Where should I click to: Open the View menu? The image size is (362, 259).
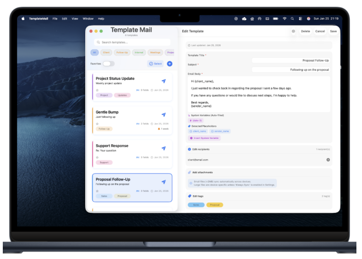click(75, 19)
